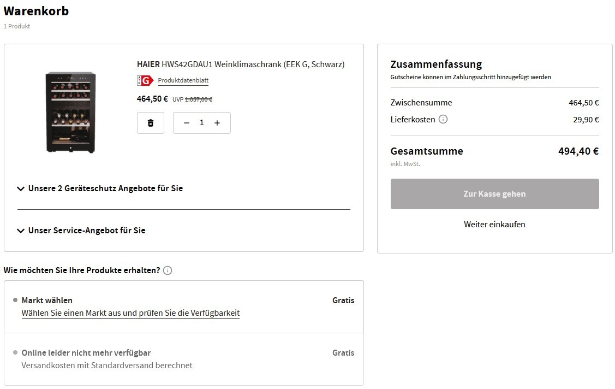Screen dimensions: 615x389
Task: Open link to choose a Markt and check availability
Action: coord(130,313)
